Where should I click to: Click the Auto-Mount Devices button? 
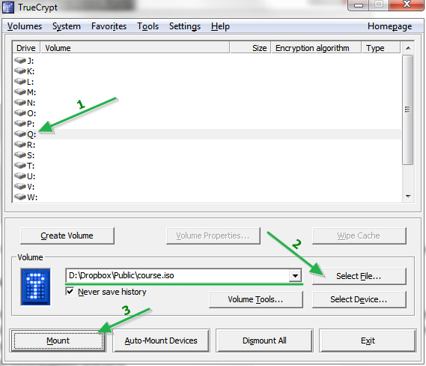click(x=161, y=340)
